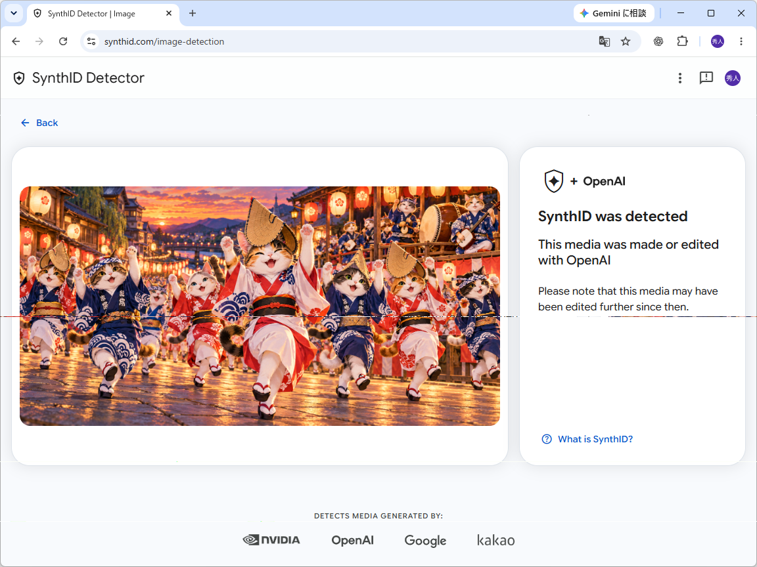
Task: Open the account avatar on SynthID page
Action: [x=733, y=78]
